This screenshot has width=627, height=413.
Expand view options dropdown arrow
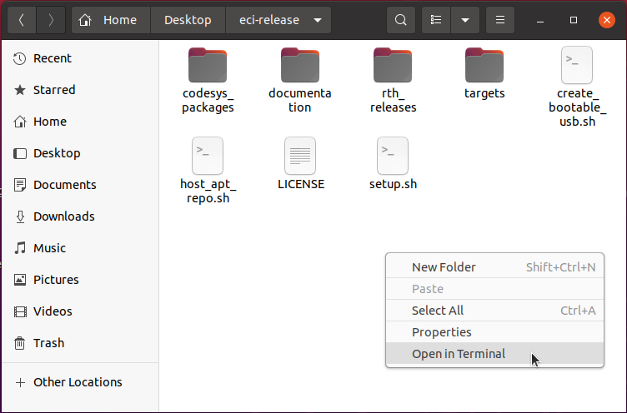tap(465, 20)
